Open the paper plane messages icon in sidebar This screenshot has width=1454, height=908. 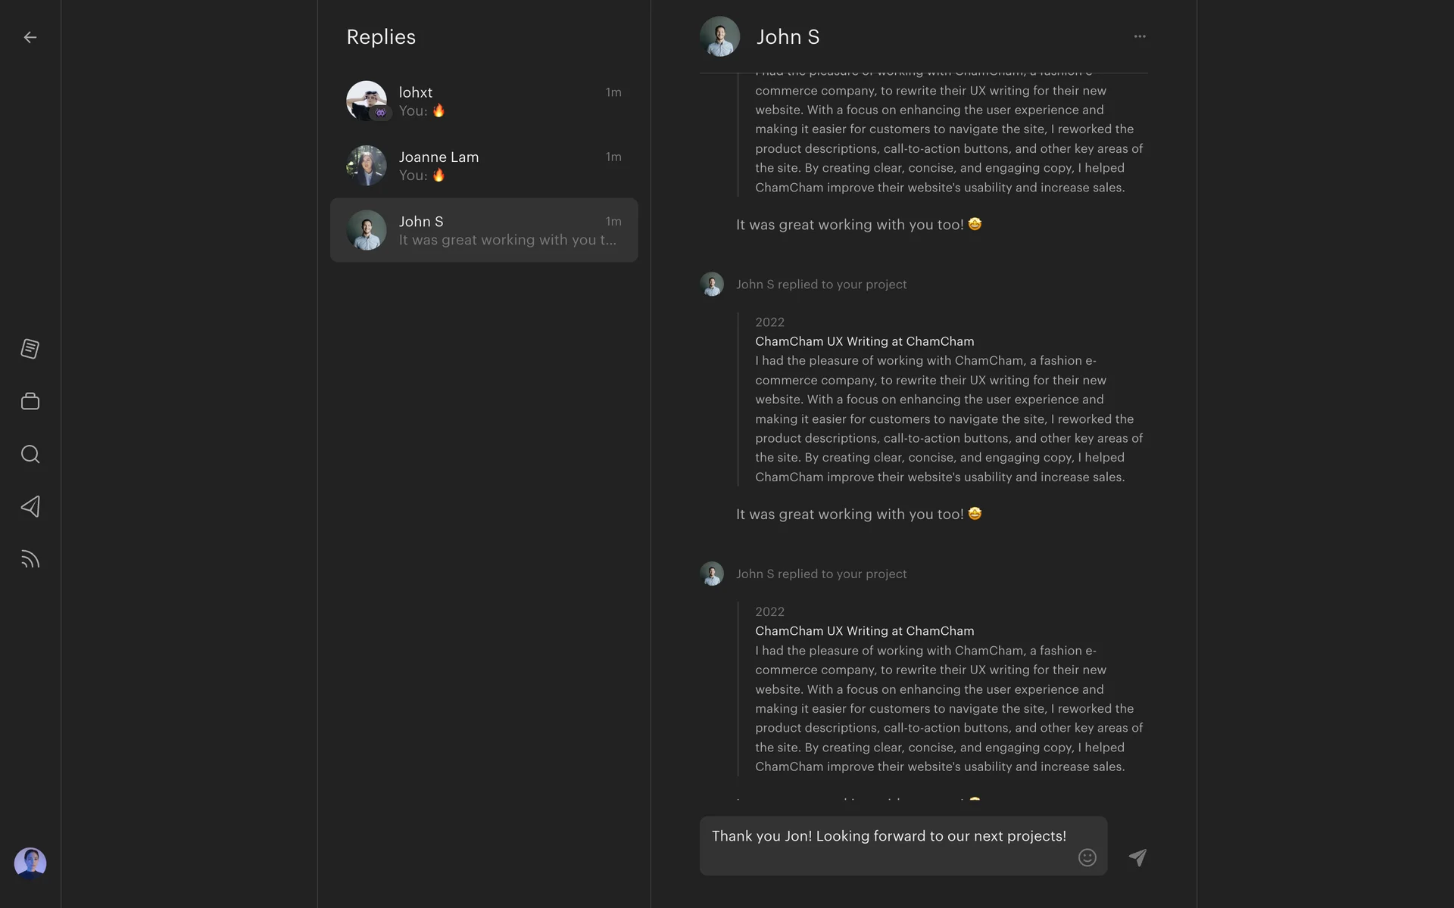pos(30,506)
